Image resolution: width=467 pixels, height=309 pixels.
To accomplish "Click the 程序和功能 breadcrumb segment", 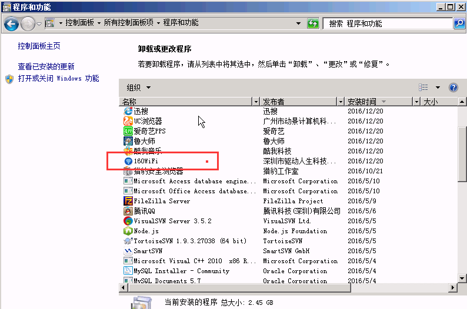I will click(181, 22).
